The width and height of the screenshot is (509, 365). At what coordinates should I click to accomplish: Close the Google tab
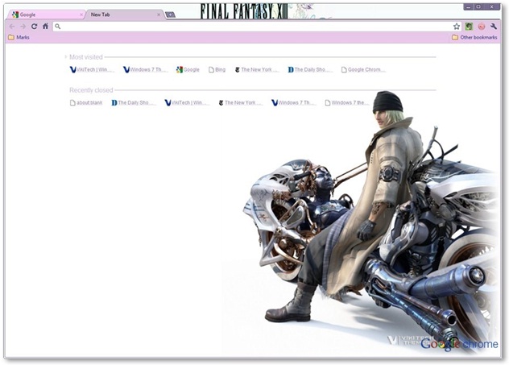point(81,15)
